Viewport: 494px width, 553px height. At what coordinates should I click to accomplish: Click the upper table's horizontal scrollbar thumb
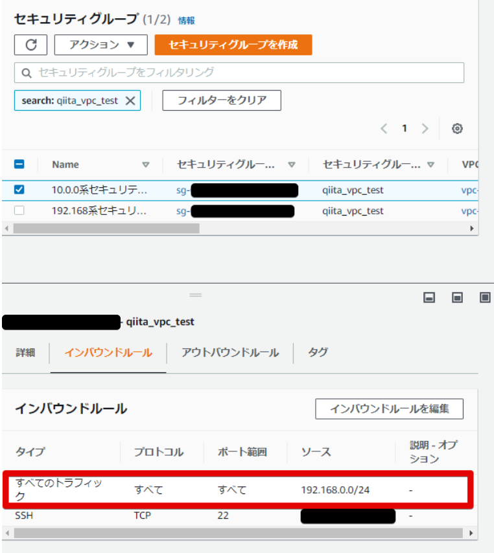(106, 229)
